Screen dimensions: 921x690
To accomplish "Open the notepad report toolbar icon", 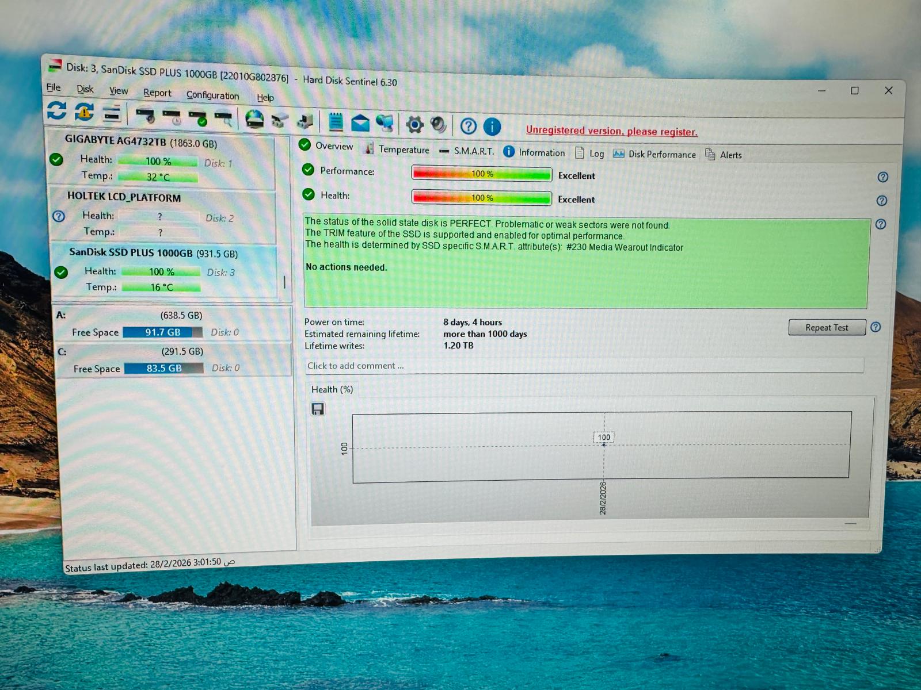I will pos(336,121).
